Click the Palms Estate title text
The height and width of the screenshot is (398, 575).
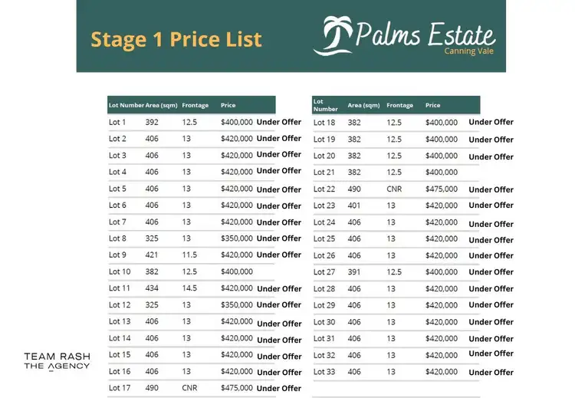(425, 34)
